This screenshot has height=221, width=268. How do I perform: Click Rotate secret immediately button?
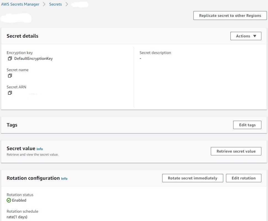point(193,178)
